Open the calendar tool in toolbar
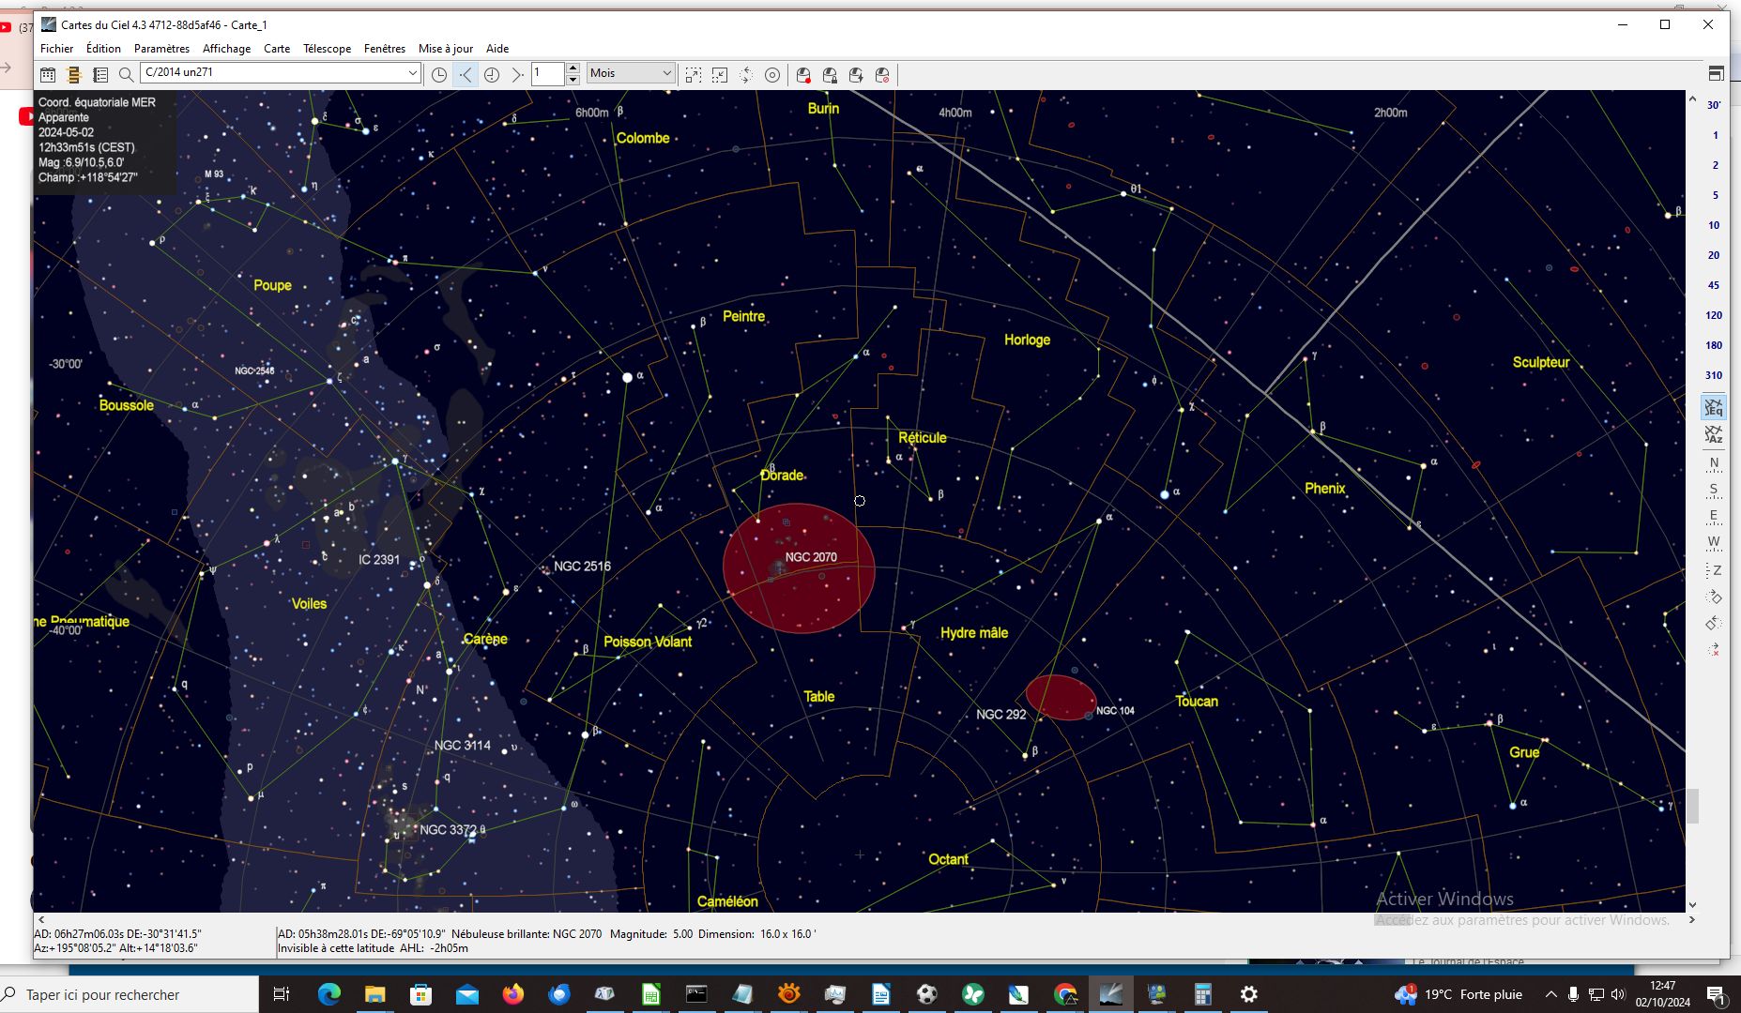Screen dimensions: 1741x1013 click(48, 75)
